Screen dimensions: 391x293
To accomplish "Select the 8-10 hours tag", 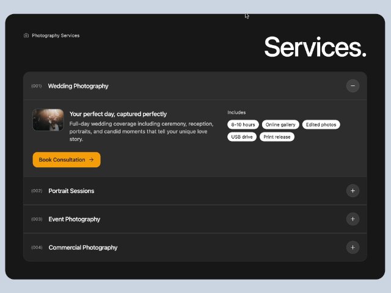I will tap(243, 125).
